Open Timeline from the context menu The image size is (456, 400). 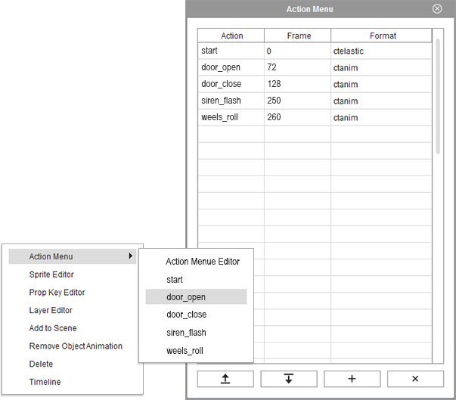coord(45,382)
